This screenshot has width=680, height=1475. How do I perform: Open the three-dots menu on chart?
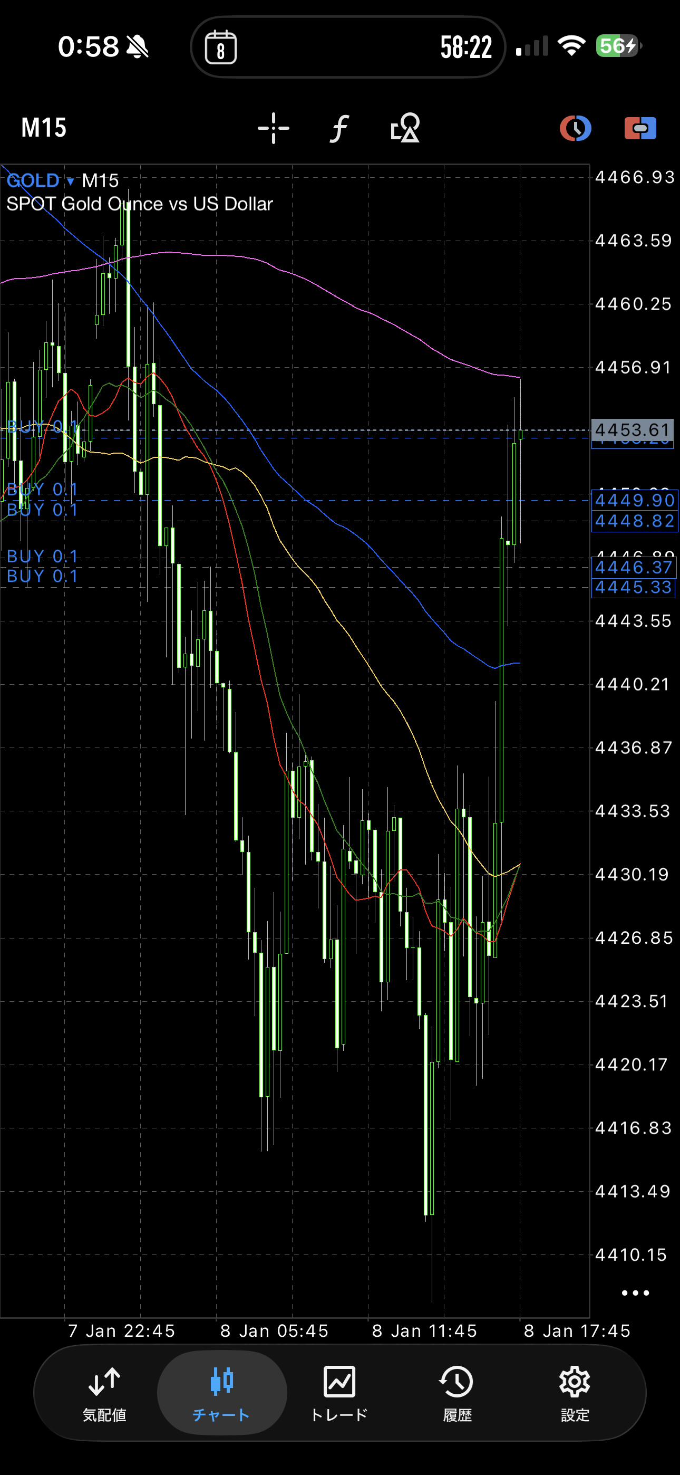(635, 1293)
